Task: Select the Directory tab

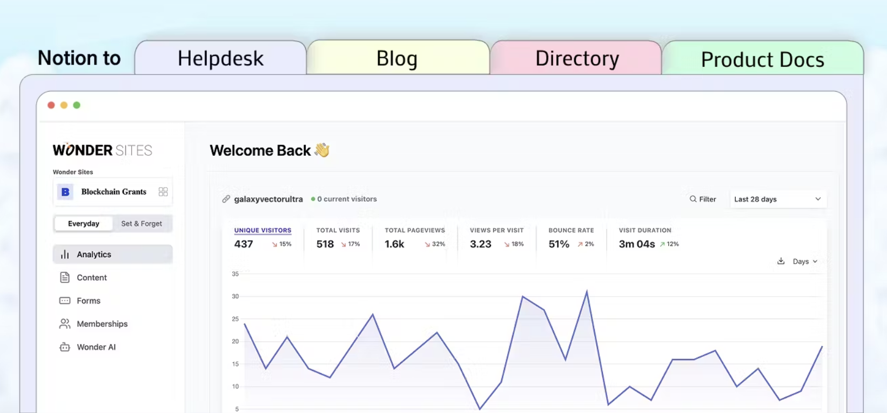Action: (x=576, y=58)
